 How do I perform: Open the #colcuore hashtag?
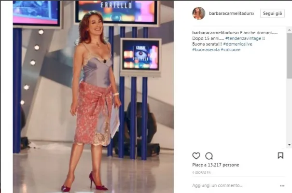tap(231, 50)
